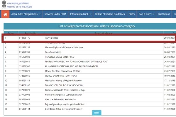Expand the Act & Rules / Regulations dropdown
The width and height of the screenshot is (176, 117).
(26, 14)
